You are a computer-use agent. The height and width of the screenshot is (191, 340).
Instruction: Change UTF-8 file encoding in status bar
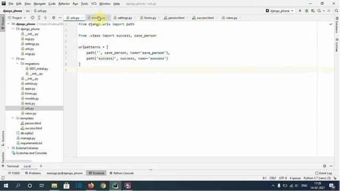283,178
